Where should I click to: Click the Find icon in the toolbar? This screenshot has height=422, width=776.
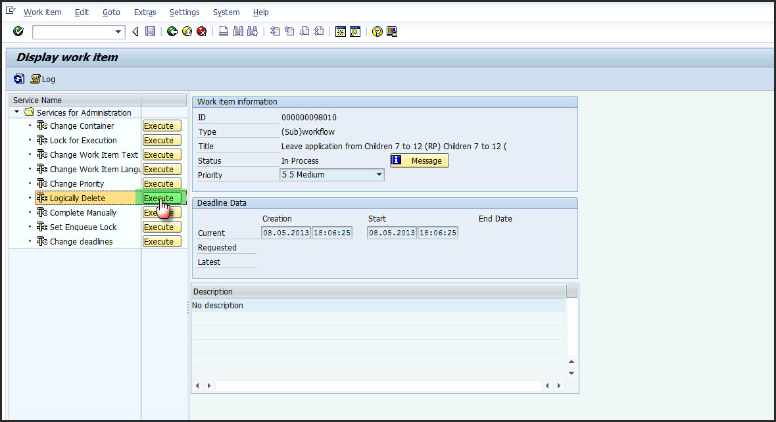(237, 31)
